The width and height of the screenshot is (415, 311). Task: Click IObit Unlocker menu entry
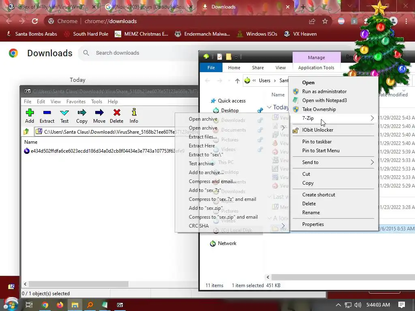334,130
